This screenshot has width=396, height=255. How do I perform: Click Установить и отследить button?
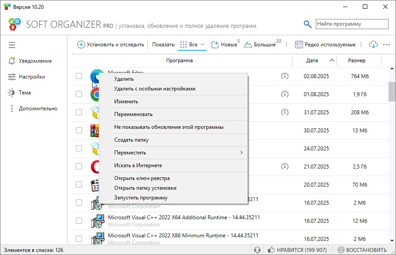point(111,45)
